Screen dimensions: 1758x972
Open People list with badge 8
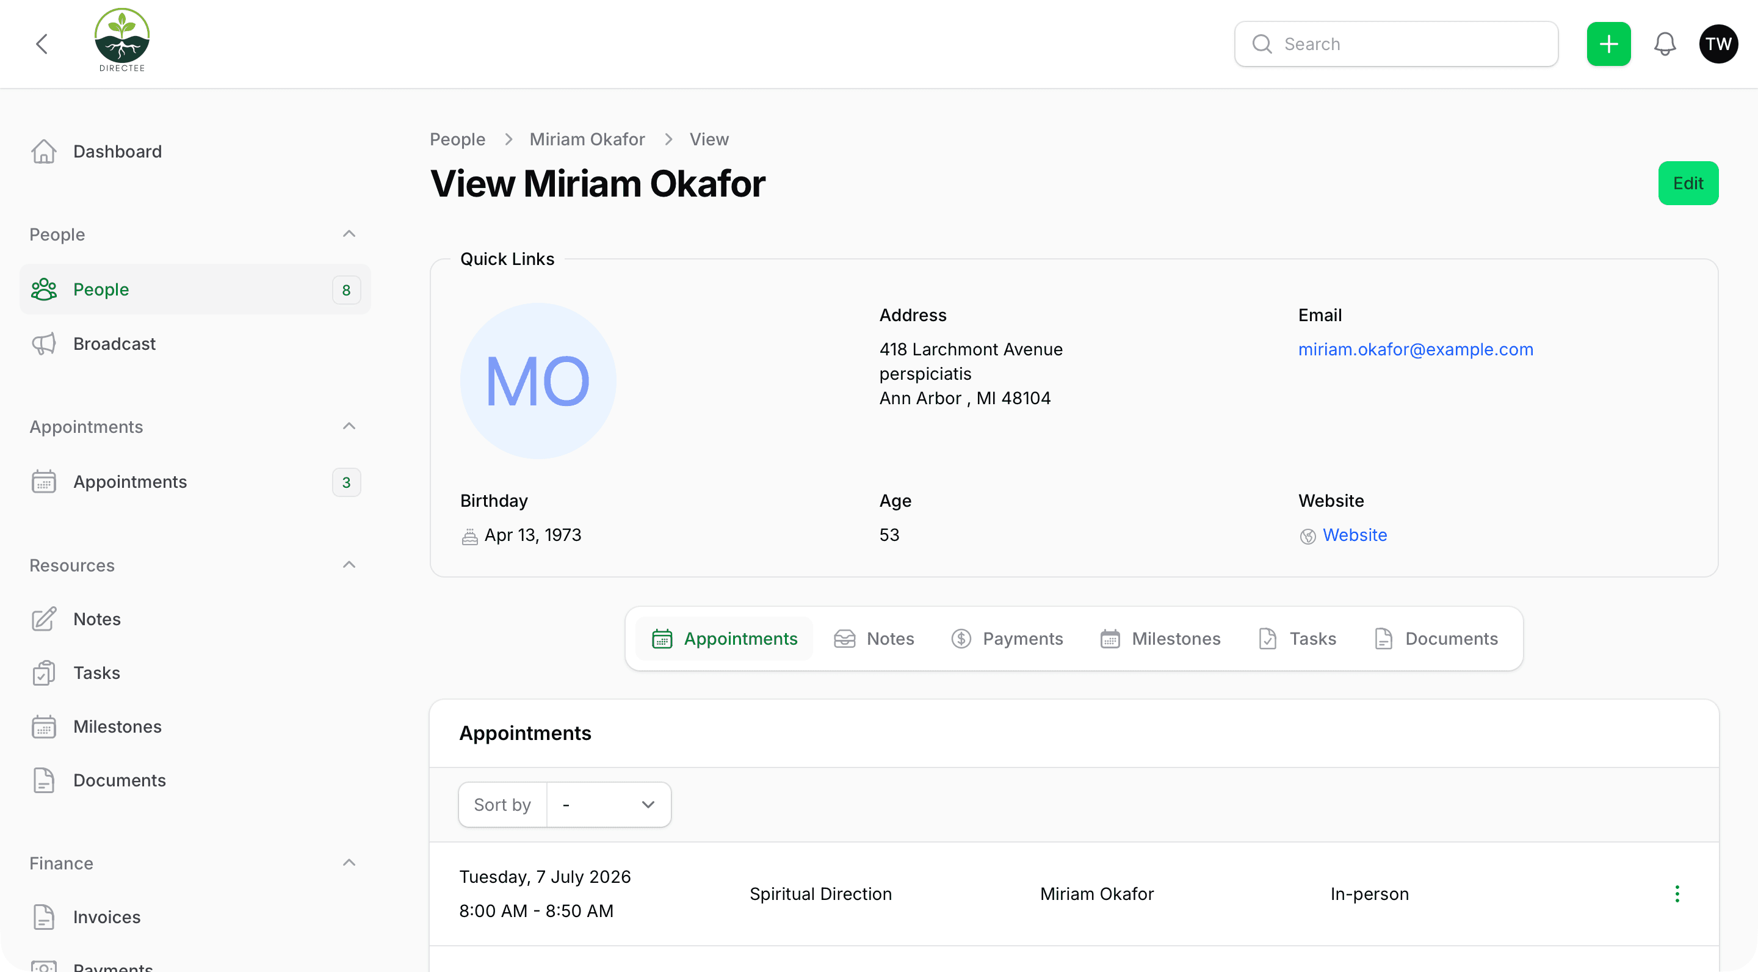tap(195, 289)
